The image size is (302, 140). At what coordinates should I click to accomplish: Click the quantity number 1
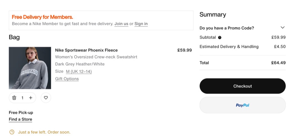point(22,98)
